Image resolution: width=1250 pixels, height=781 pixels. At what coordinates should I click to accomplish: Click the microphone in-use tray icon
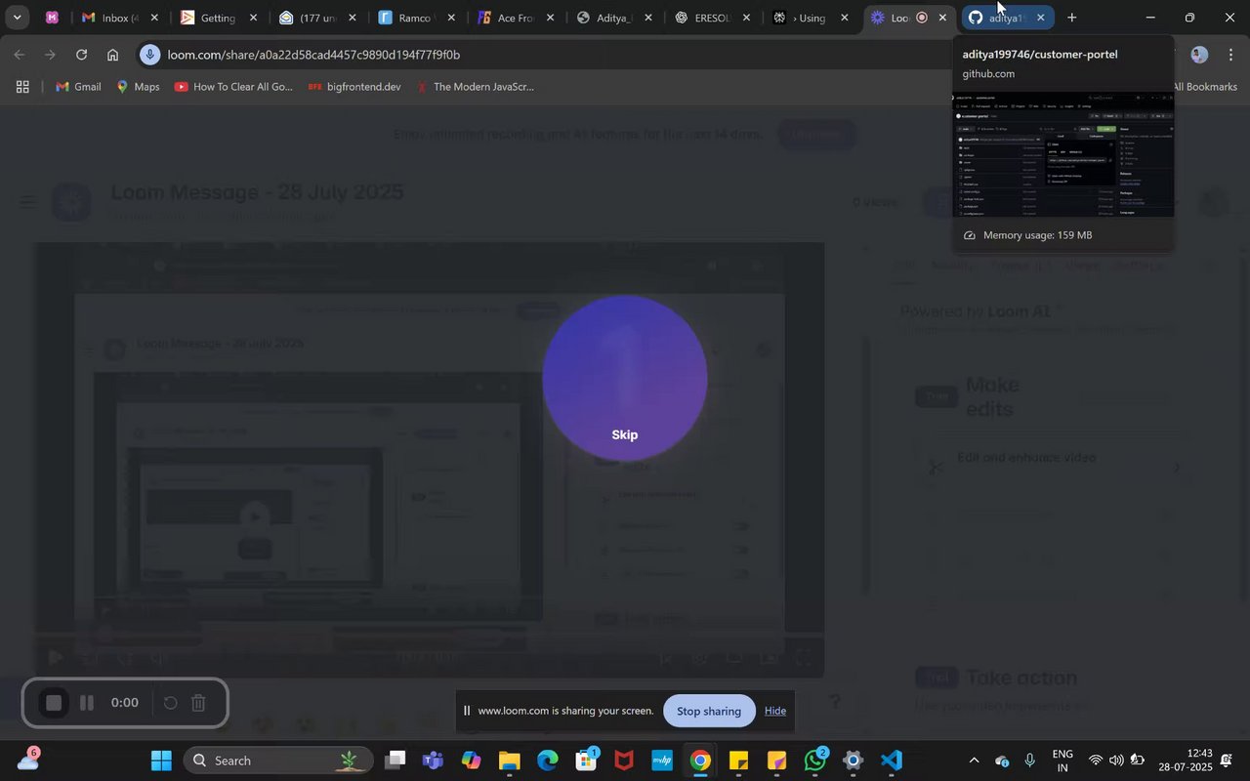1030,760
